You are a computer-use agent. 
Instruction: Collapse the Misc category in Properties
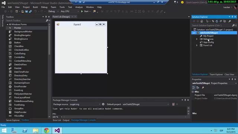pos(193,92)
